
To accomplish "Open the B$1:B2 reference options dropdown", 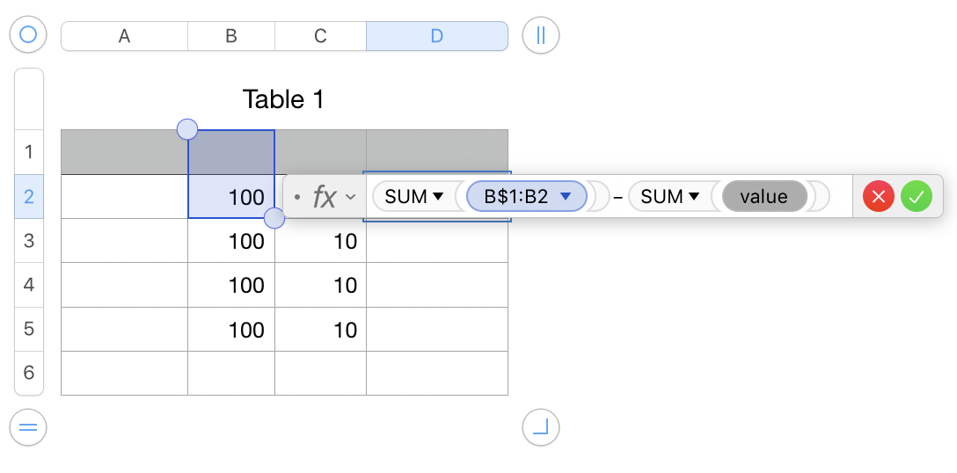I will point(566,197).
